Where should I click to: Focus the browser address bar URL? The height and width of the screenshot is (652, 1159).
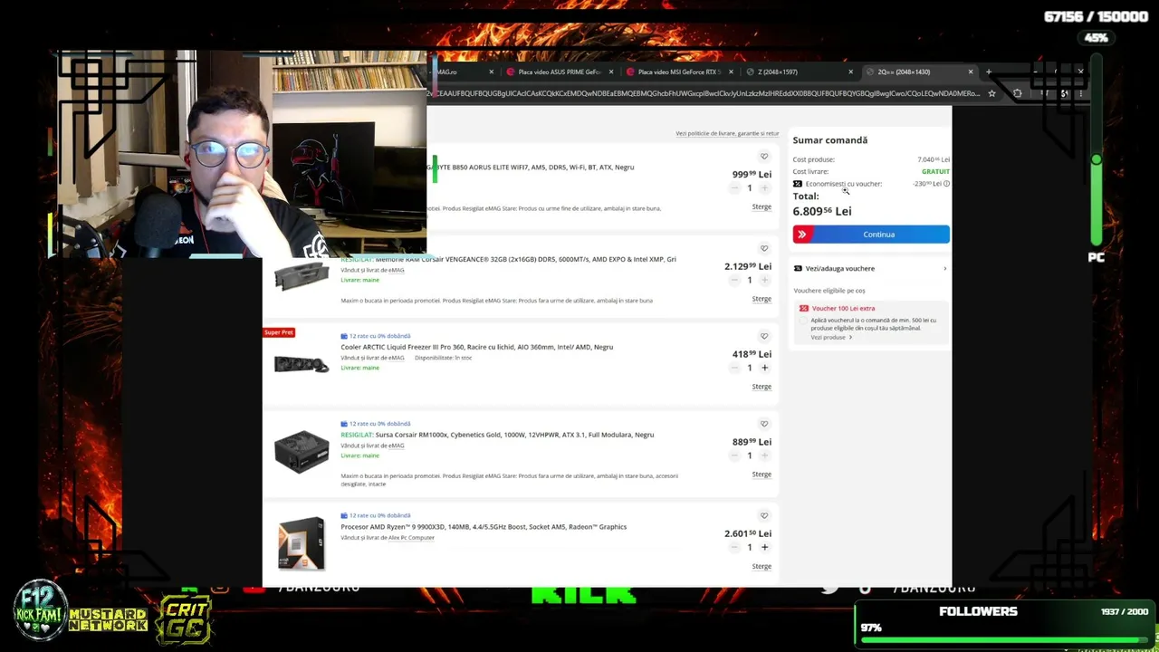[x=704, y=93]
